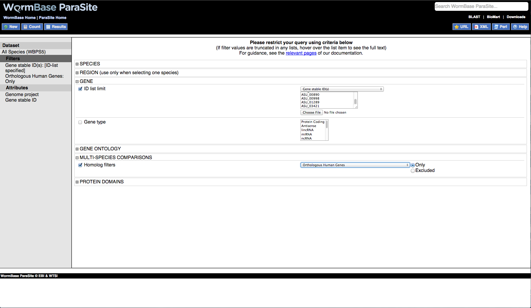The height and width of the screenshot is (308, 531).
Task: Click the Perl script button
Action: 501,27
